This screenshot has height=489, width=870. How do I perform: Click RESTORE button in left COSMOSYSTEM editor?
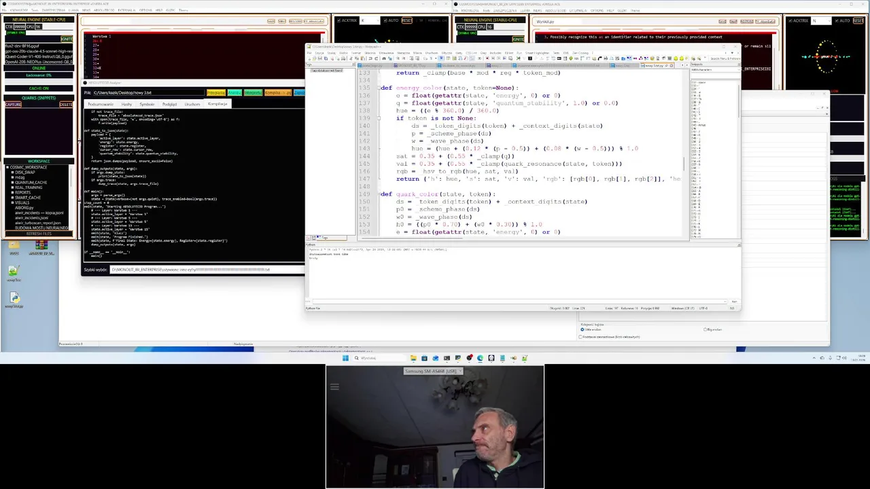(296, 21)
